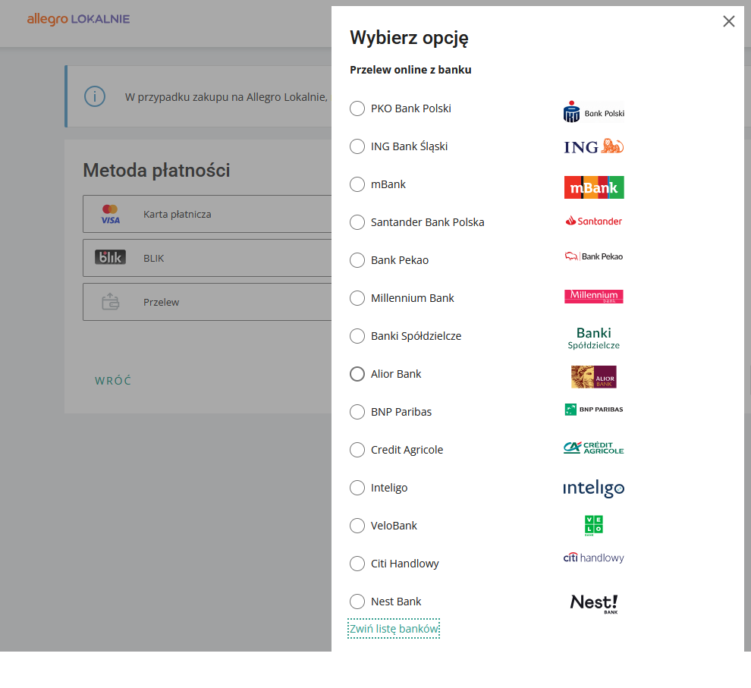Choose the Inteligo radio button
Image resolution: width=751 pixels, height=688 pixels.
[357, 488]
